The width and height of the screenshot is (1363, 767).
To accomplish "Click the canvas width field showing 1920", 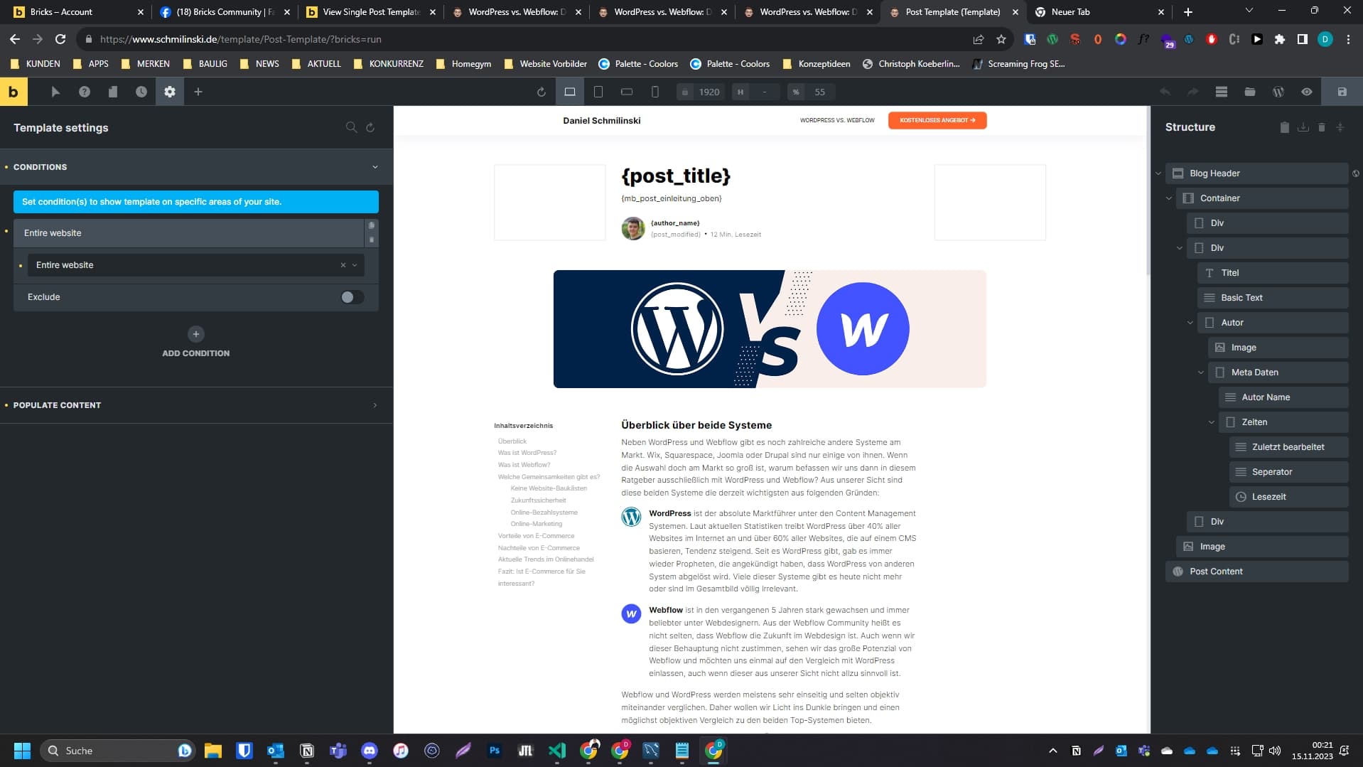I will [709, 92].
